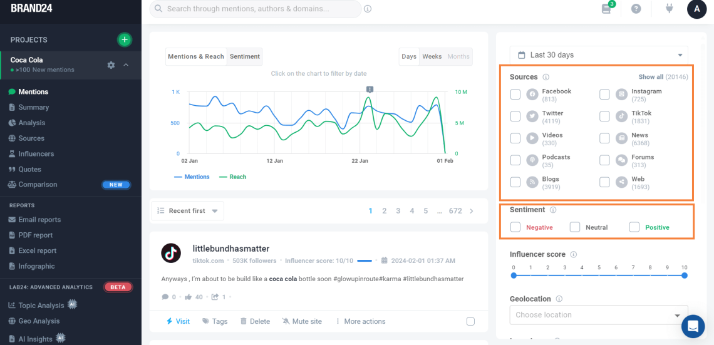Image resolution: width=714 pixels, height=345 pixels.
Task: Select Weeks chart granularity
Action: point(432,56)
